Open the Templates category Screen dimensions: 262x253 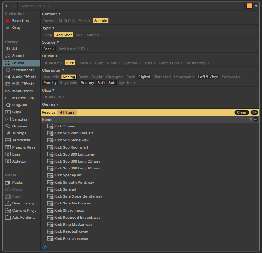[18, 140]
